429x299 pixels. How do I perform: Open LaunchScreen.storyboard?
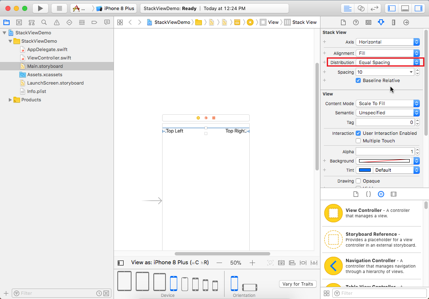point(55,83)
